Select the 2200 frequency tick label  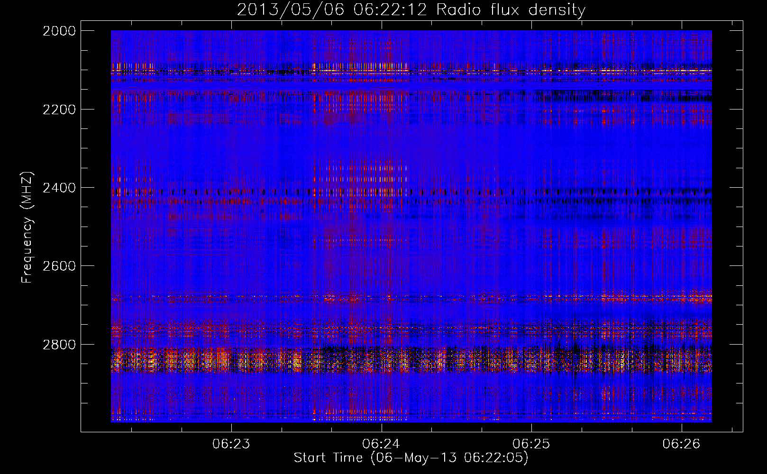tap(59, 109)
